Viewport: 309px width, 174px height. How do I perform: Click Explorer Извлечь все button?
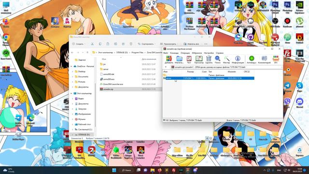point(191,44)
